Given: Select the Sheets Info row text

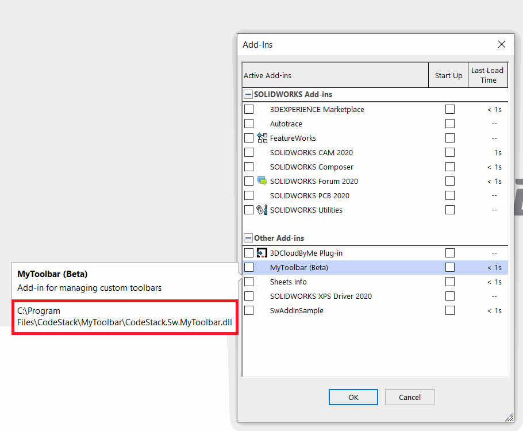Looking at the screenshot, I should tap(288, 282).
